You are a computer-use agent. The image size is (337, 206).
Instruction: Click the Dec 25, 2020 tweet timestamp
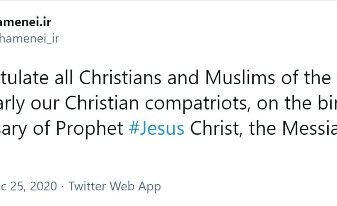click(x=28, y=186)
